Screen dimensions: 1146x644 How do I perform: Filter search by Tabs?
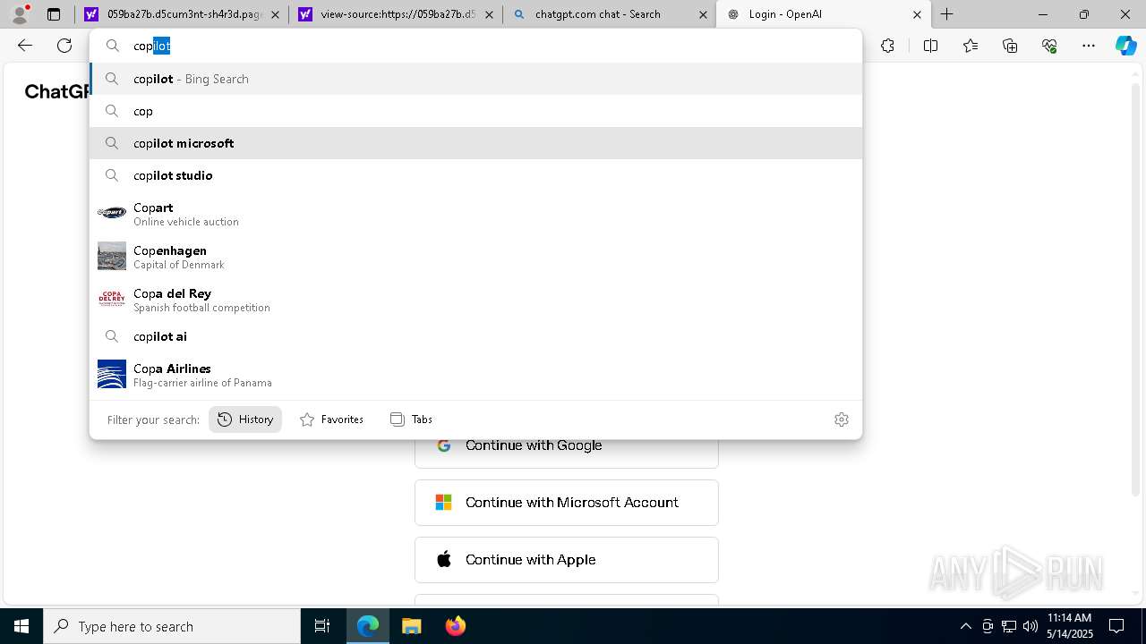(411, 419)
